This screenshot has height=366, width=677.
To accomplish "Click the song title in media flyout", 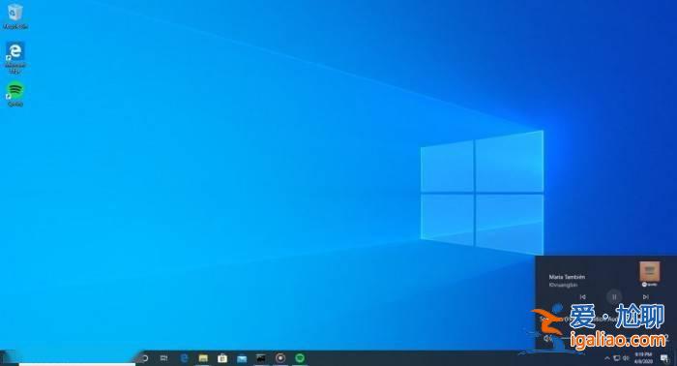I will click(567, 277).
